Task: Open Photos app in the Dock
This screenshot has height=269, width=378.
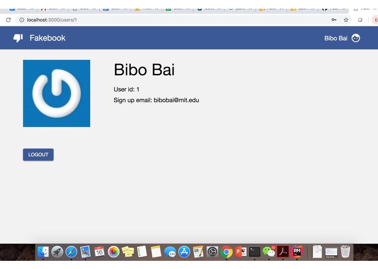Action: 114,252
